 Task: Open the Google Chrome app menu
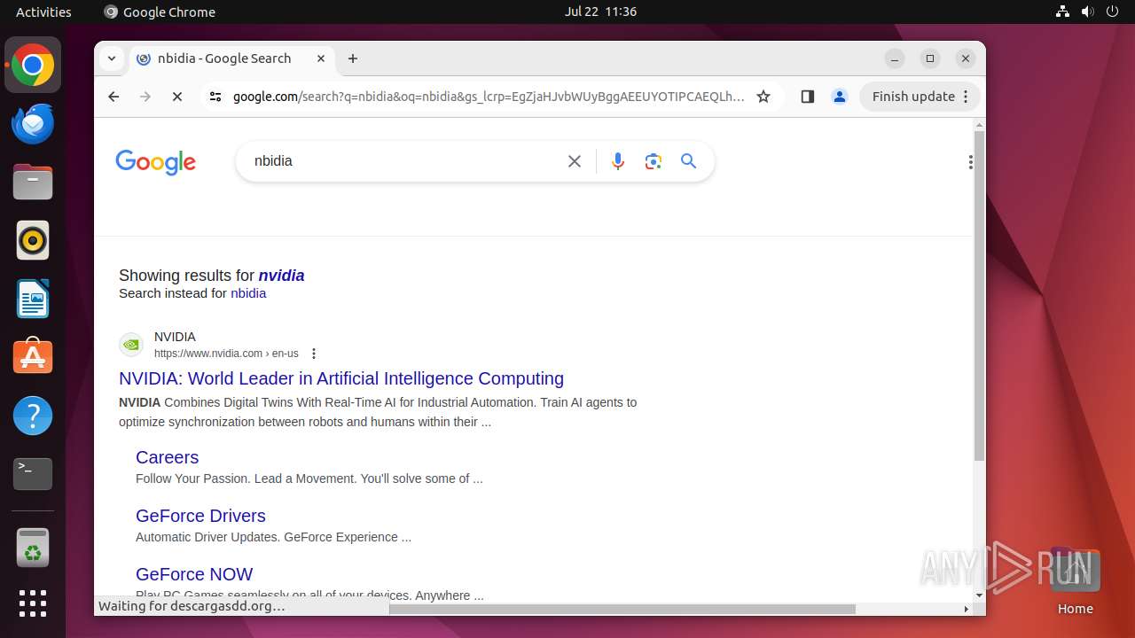(x=160, y=12)
